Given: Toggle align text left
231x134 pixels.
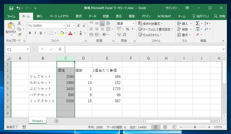Looking at the screenshot, I should point(91,29).
